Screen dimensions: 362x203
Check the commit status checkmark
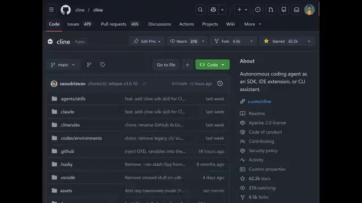click(145, 83)
